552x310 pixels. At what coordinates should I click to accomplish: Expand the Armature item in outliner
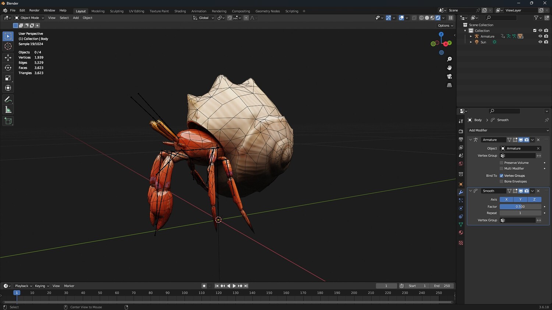point(471,36)
